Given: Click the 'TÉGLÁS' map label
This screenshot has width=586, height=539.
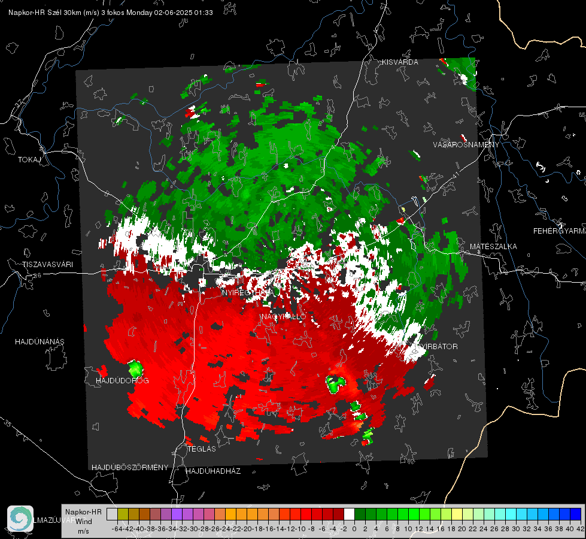Looking at the screenshot, I should click(x=202, y=449).
